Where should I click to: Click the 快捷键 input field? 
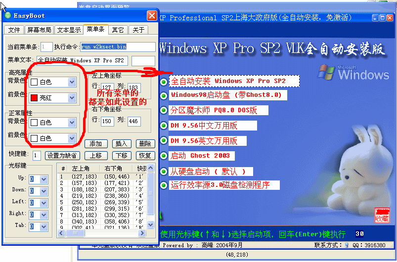click(37, 156)
